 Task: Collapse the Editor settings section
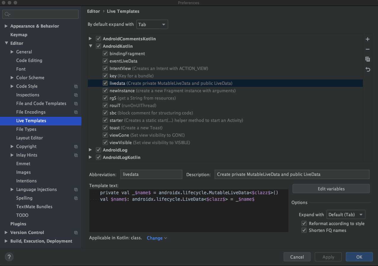pyautogui.click(x=6, y=43)
